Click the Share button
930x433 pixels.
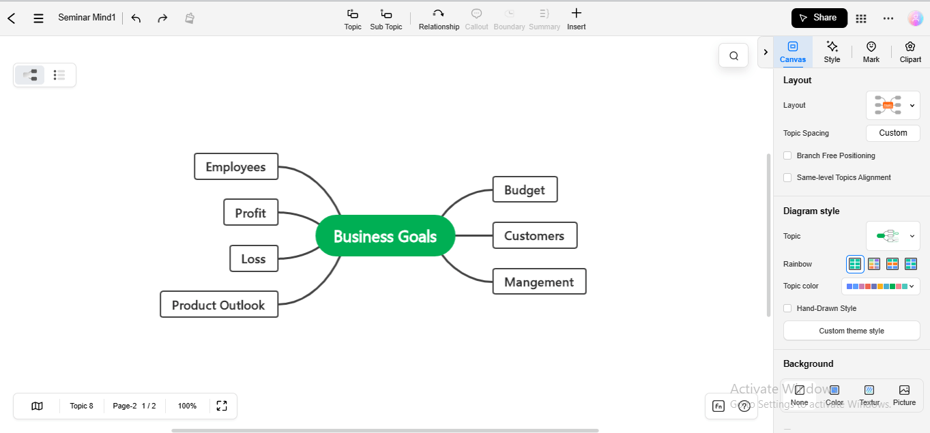819,18
